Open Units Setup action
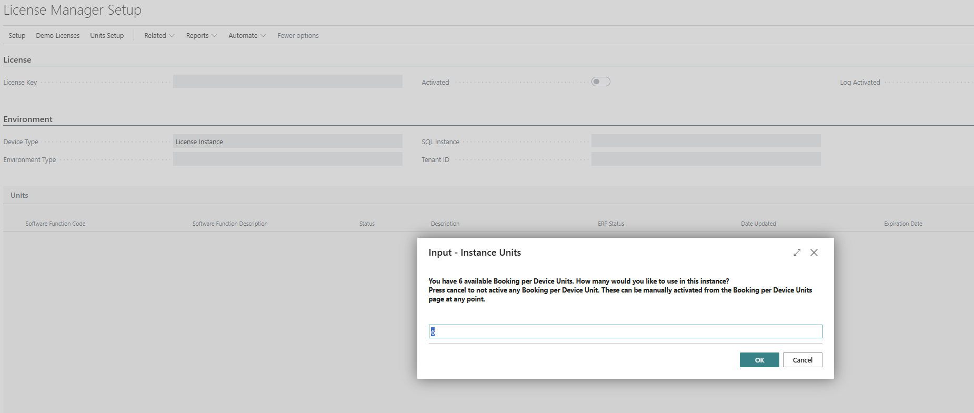This screenshot has width=974, height=413. tap(107, 35)
